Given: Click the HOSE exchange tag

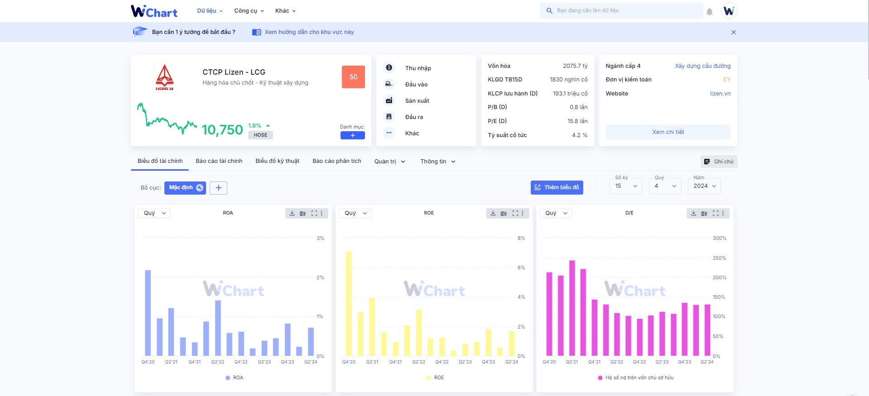Looking at the screenshot, I should [260, 135].
